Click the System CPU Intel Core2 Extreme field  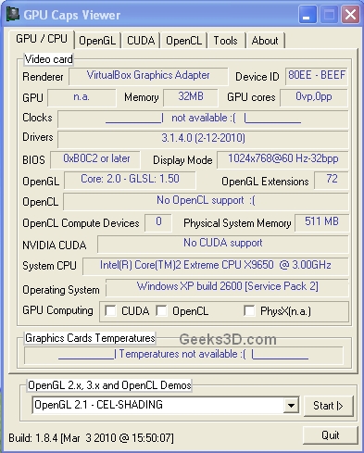pos(216,266)
